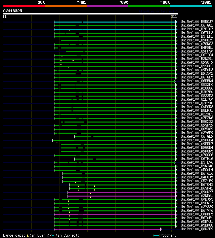Click the =50char. scale legend
Image resolution: width=215 pixels, height=238 pixels.
tap(165, 235)
